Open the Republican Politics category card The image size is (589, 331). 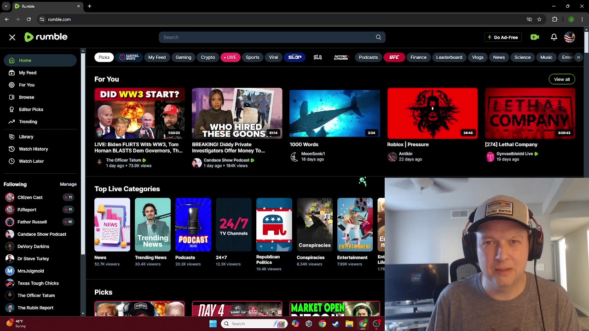tap(274, 225)
